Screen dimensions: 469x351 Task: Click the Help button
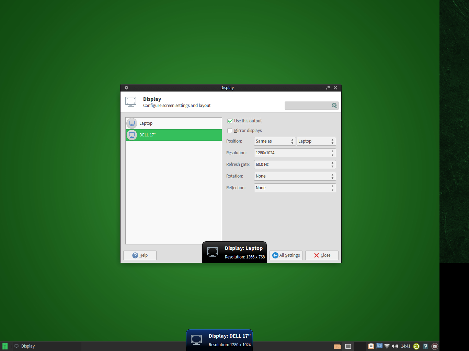pos(140,255)
